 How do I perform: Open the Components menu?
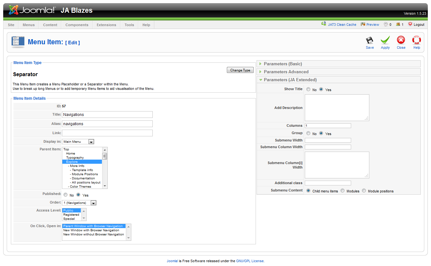tap(77, 25)
